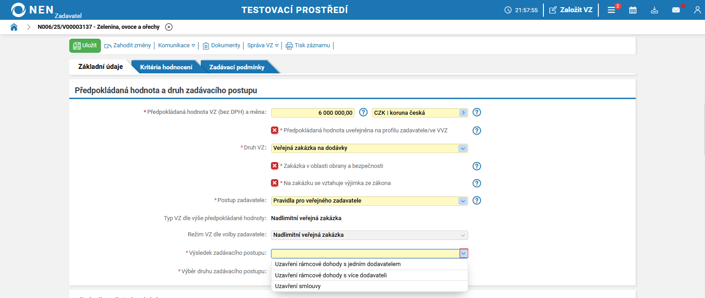The image size is (705, 298).
Task: Toggle the red cross for profile publication setting
Action: click(274, 130)
